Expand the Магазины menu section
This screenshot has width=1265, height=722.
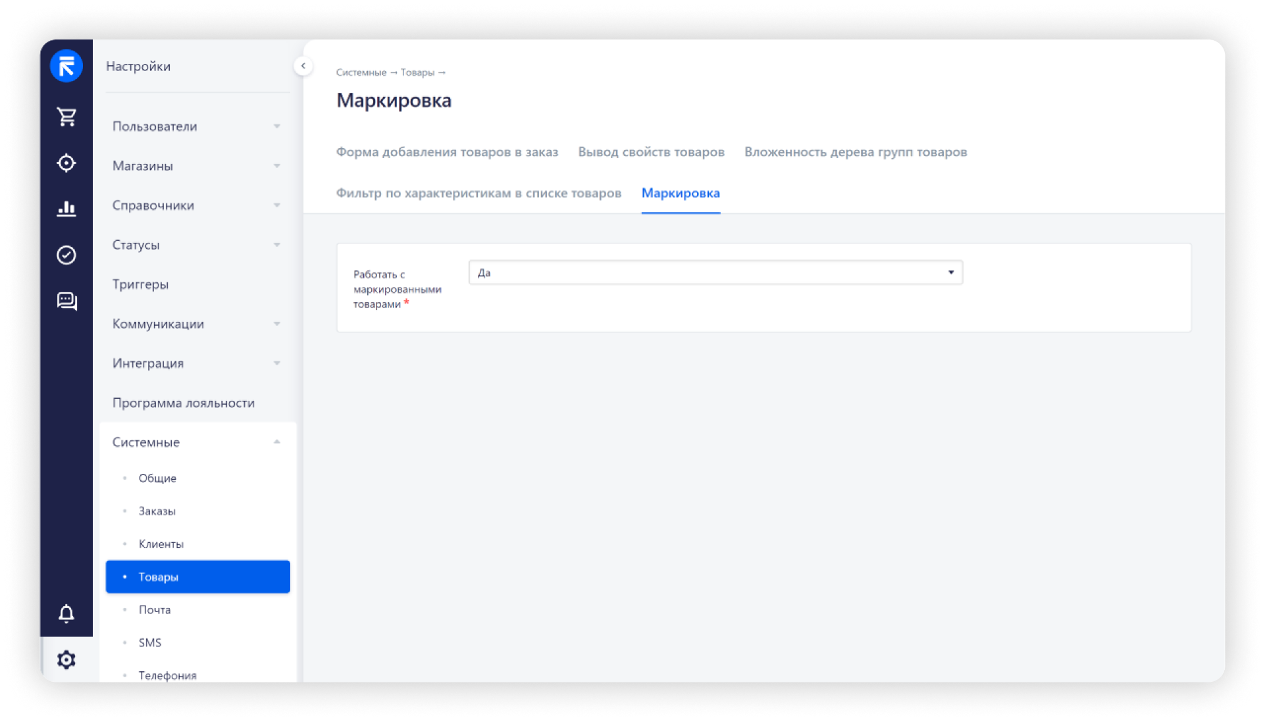tap(197, 166)
